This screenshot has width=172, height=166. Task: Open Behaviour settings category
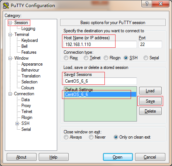(x=30, y=70)
